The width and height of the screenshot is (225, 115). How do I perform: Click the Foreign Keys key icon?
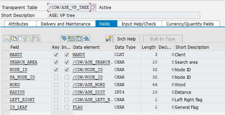coord(109,39)
